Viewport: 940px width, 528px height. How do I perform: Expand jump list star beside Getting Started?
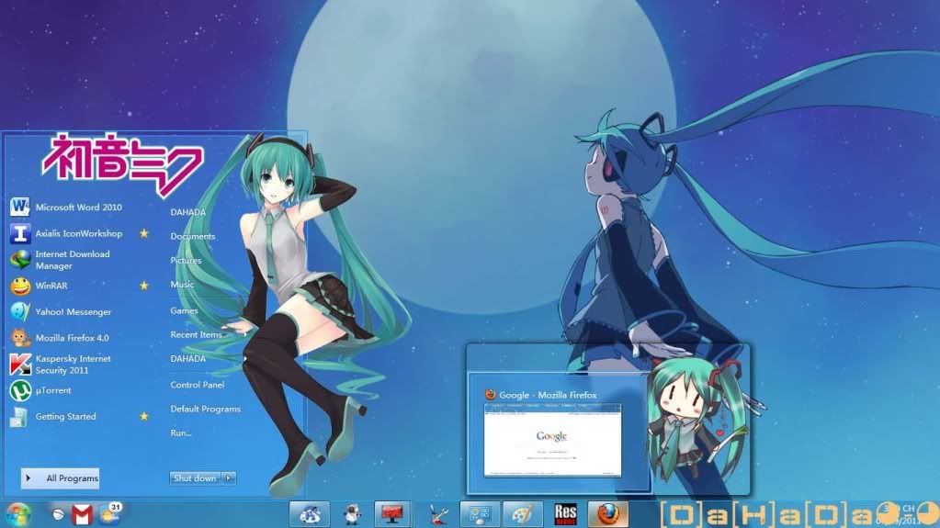(143, 416)
